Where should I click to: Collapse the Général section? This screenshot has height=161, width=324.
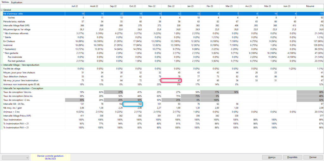tap(2, 10)
